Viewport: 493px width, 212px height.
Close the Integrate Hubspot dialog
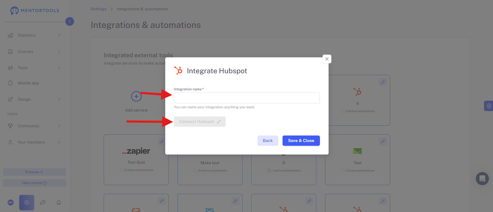(327, 59)
